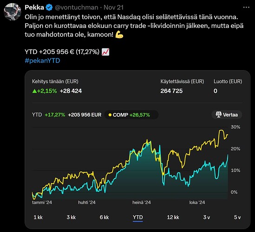Click the blue verified badge icon
This screenshot has width=255, height=232.
coord(49,7)
